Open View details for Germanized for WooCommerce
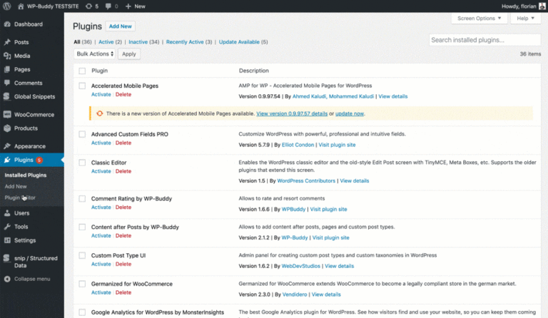This screenshot has width=548, height=318. click(x=326, y=294)
